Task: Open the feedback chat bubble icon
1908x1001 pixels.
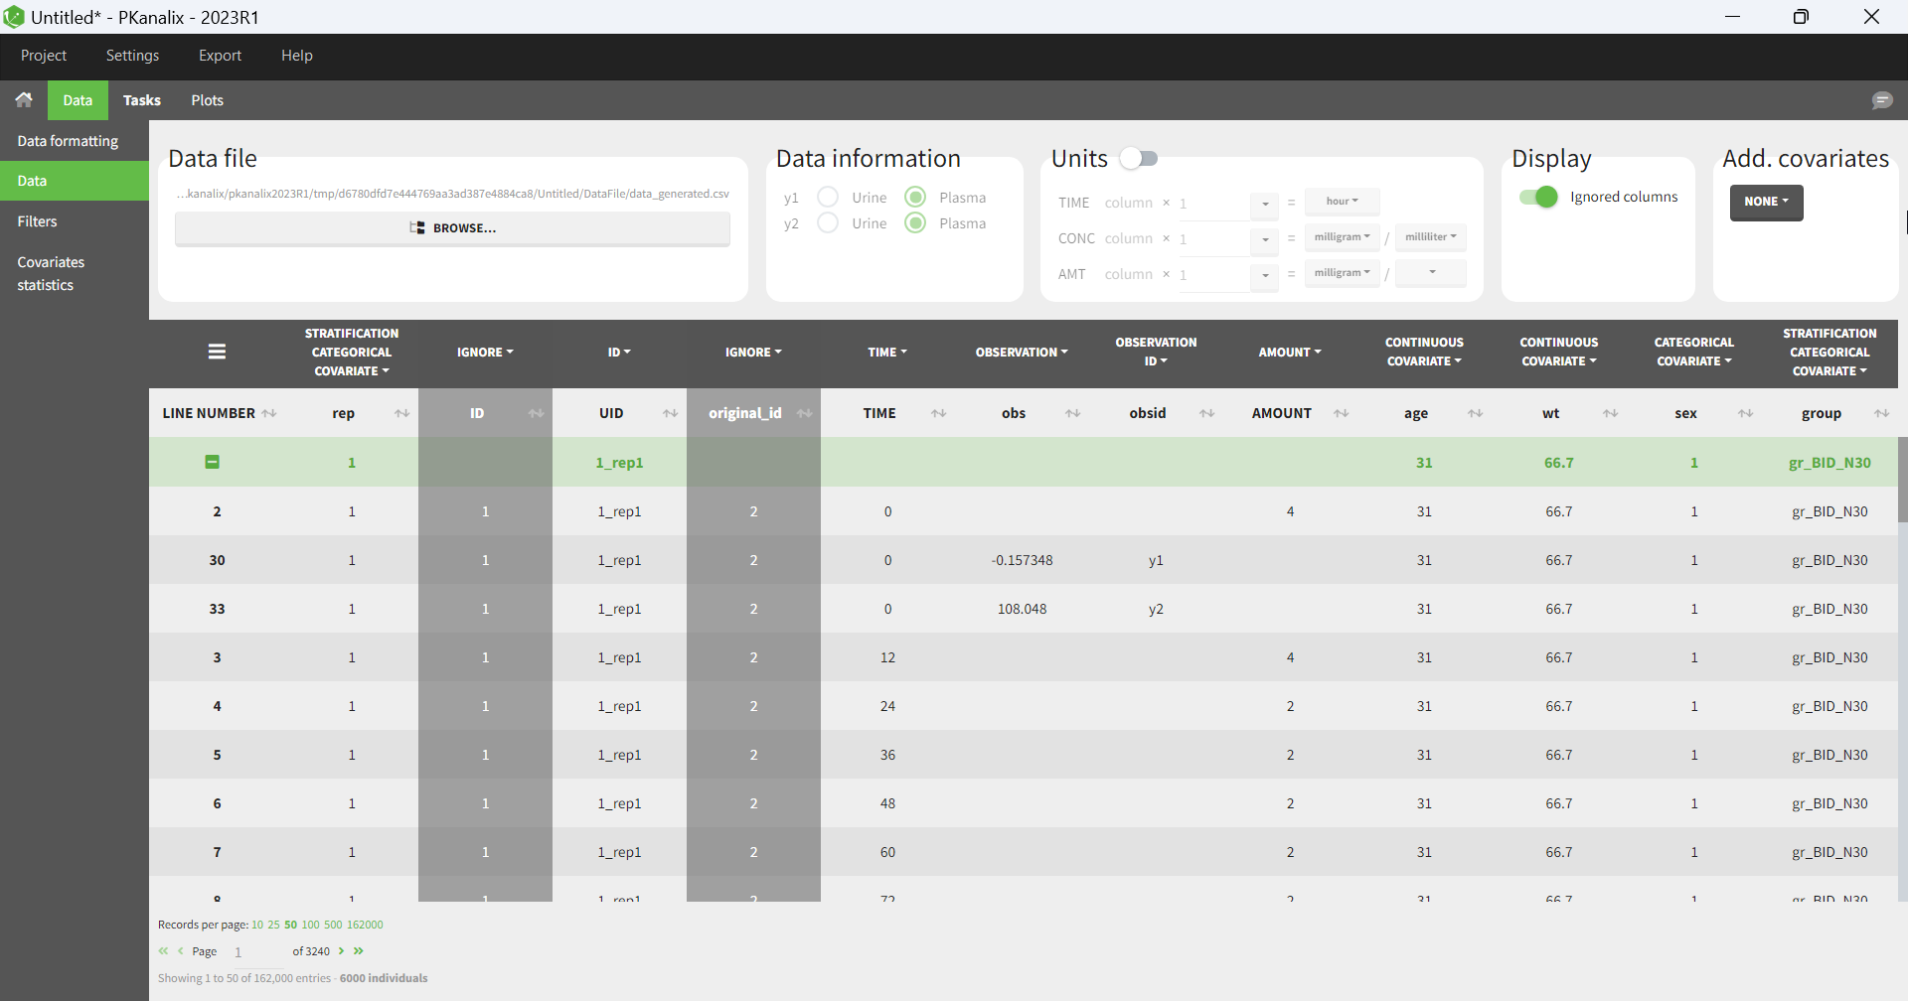Action: pos(1881,100)
